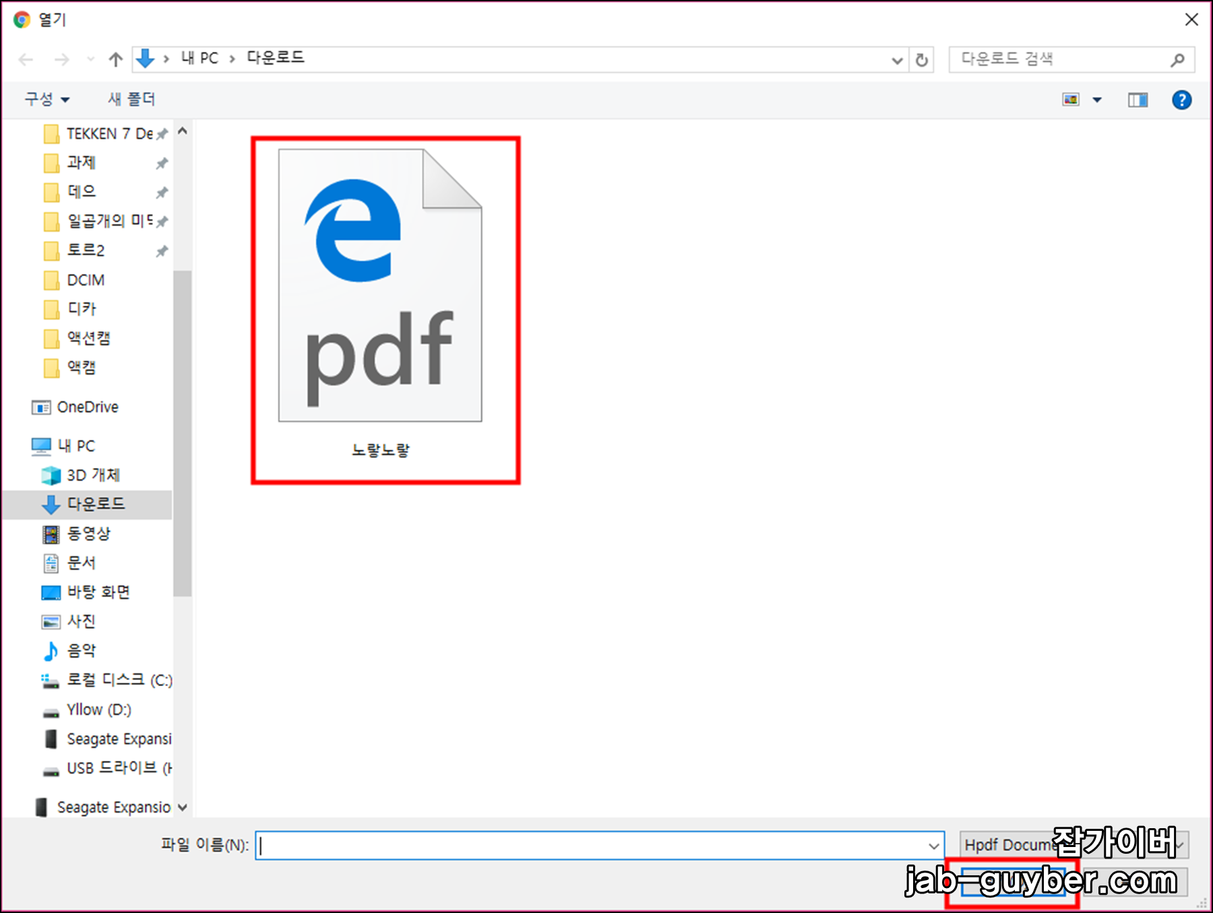The width and height of the screenshot is (1213, 913).
Task: Open 바탕 화면 in the tree
Action: [98, 593]
